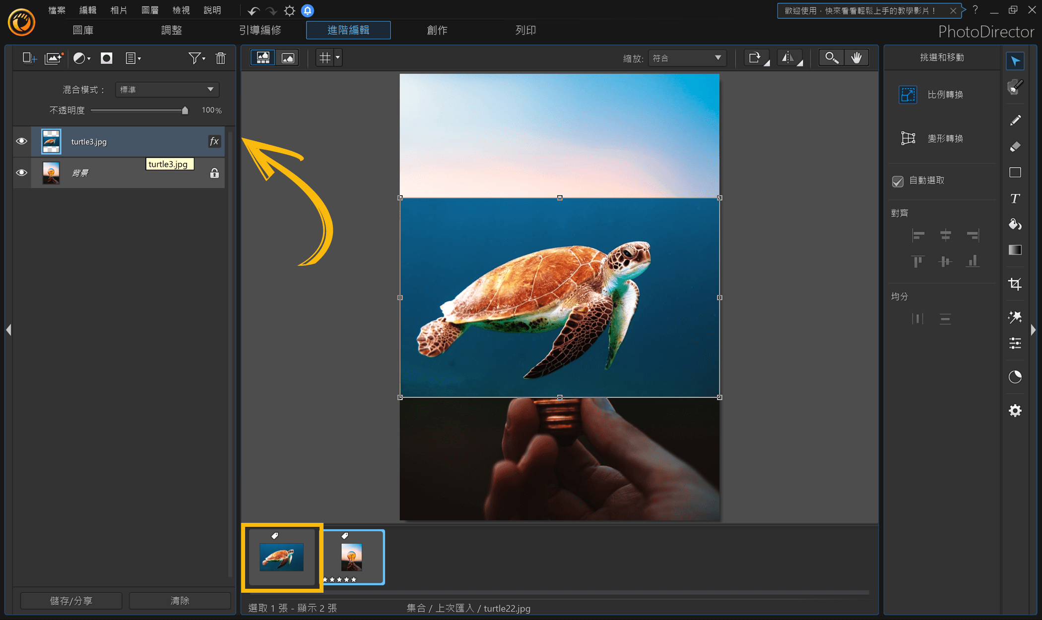The width and height of the screenshot is (1042, 620).
Task: Click the redo arrow
Action: (271, 10)
